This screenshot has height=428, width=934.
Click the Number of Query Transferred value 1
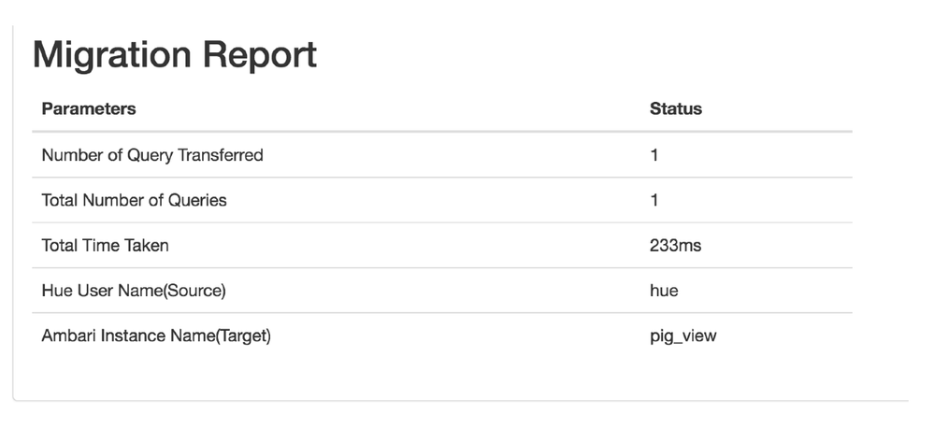tap(654, 155)
